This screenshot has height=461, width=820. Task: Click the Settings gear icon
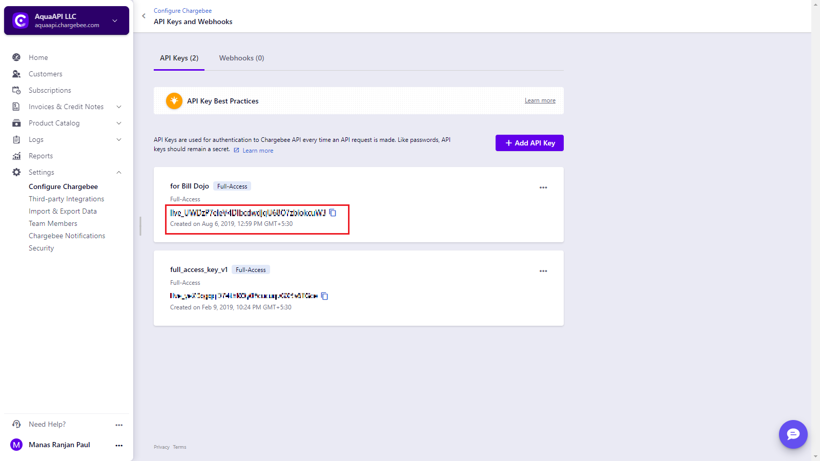[16, 172]
